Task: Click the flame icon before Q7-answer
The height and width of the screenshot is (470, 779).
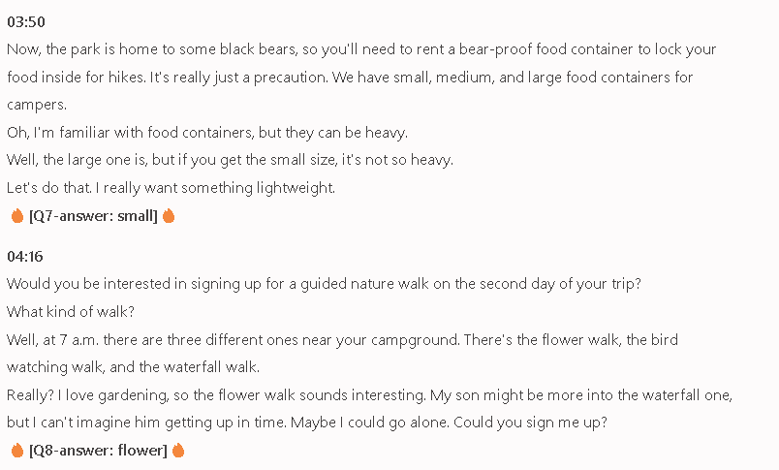Action: pos(17,216)
